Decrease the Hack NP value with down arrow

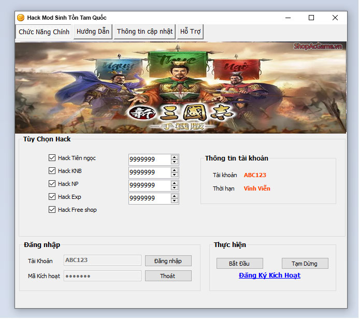[x=175, y=187]
